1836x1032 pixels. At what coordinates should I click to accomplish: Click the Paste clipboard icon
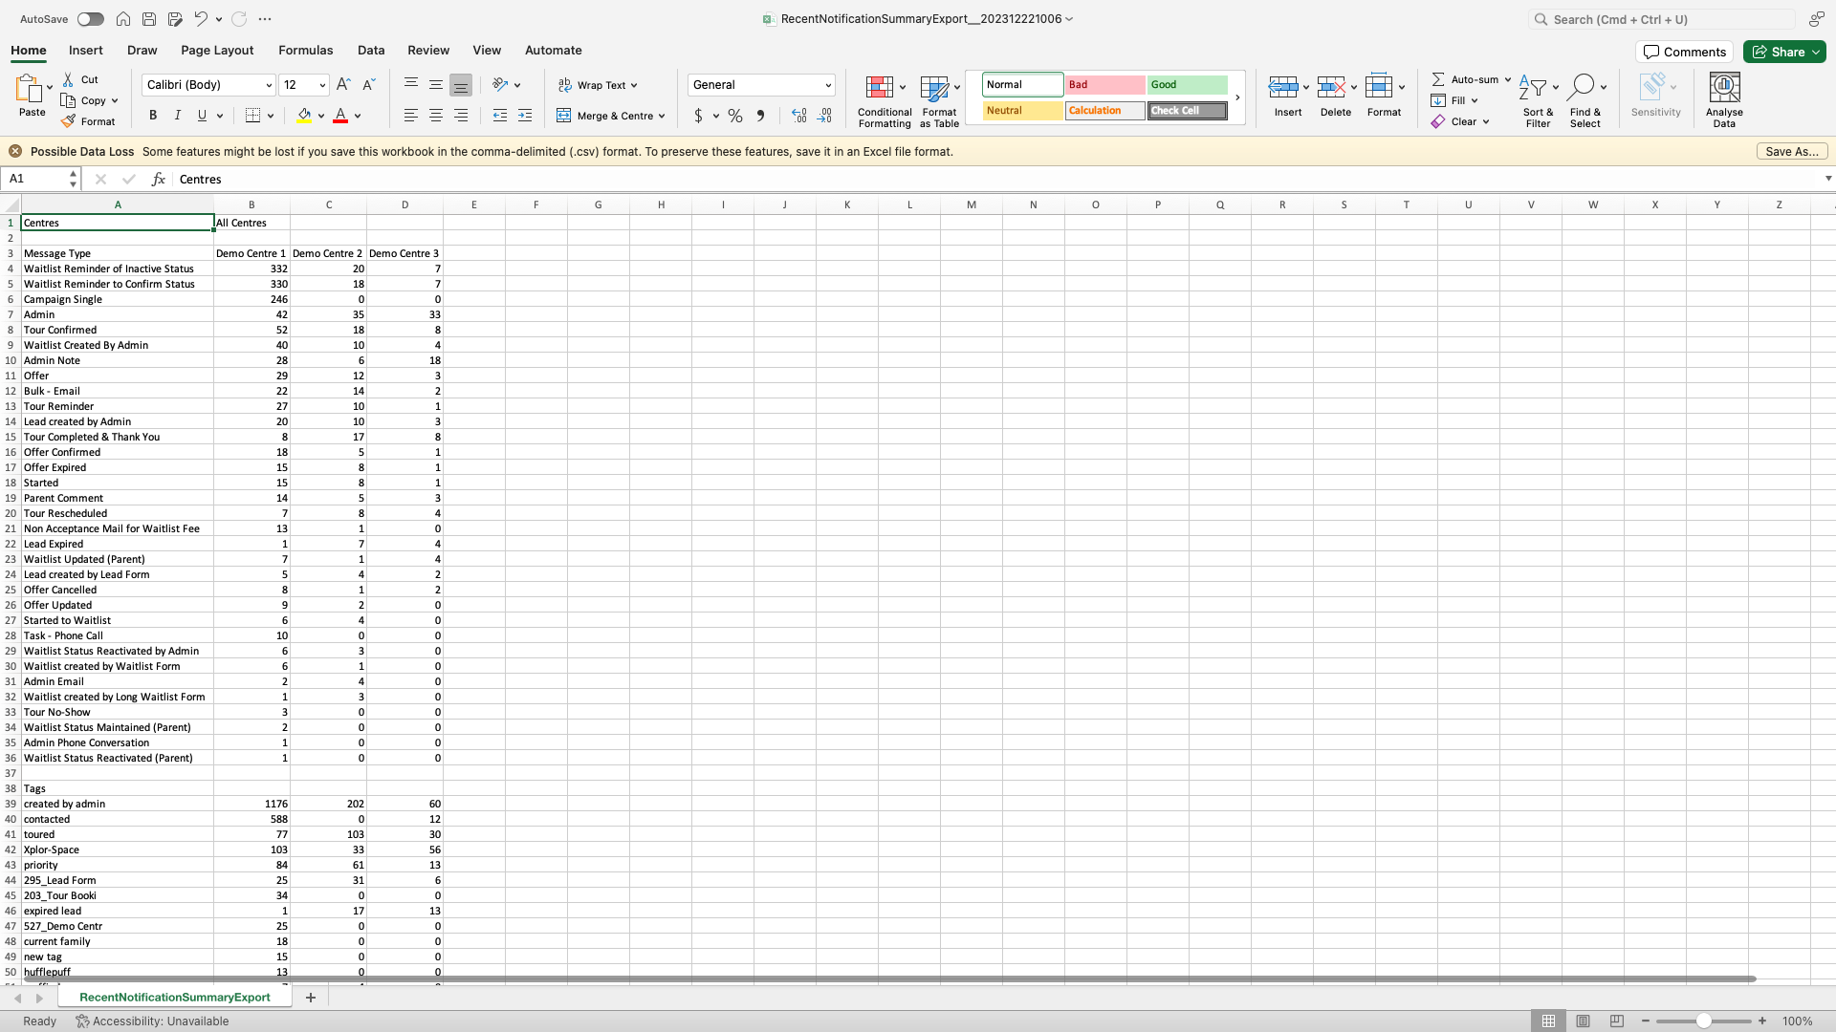click(x=29, y=89)
